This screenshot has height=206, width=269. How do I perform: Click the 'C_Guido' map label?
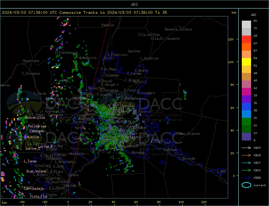tap(40, 94)
